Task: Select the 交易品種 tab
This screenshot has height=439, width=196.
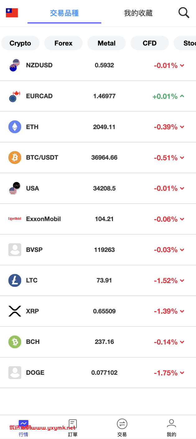Action: pyautogui.click(x=64, y=13)
